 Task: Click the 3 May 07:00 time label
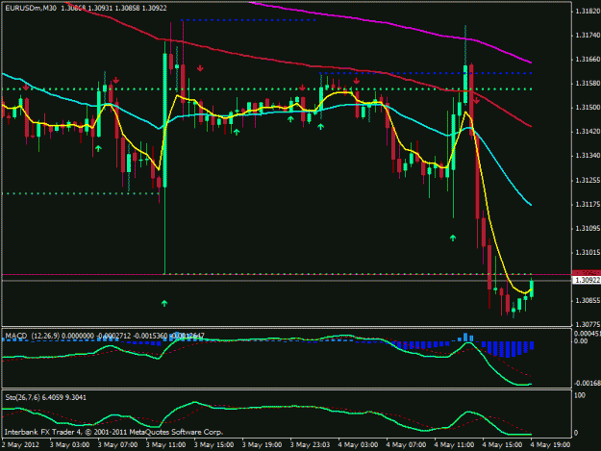pyautogui.click(x=117, y=445)
